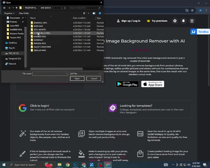Click Try premium on Pixlr
Screen dimensions: 210x168
coord(157,21)
